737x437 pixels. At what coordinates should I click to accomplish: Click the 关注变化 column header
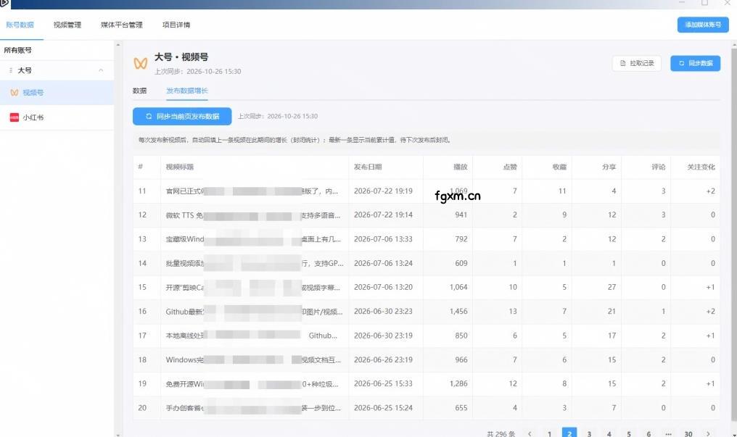(701, 167)
